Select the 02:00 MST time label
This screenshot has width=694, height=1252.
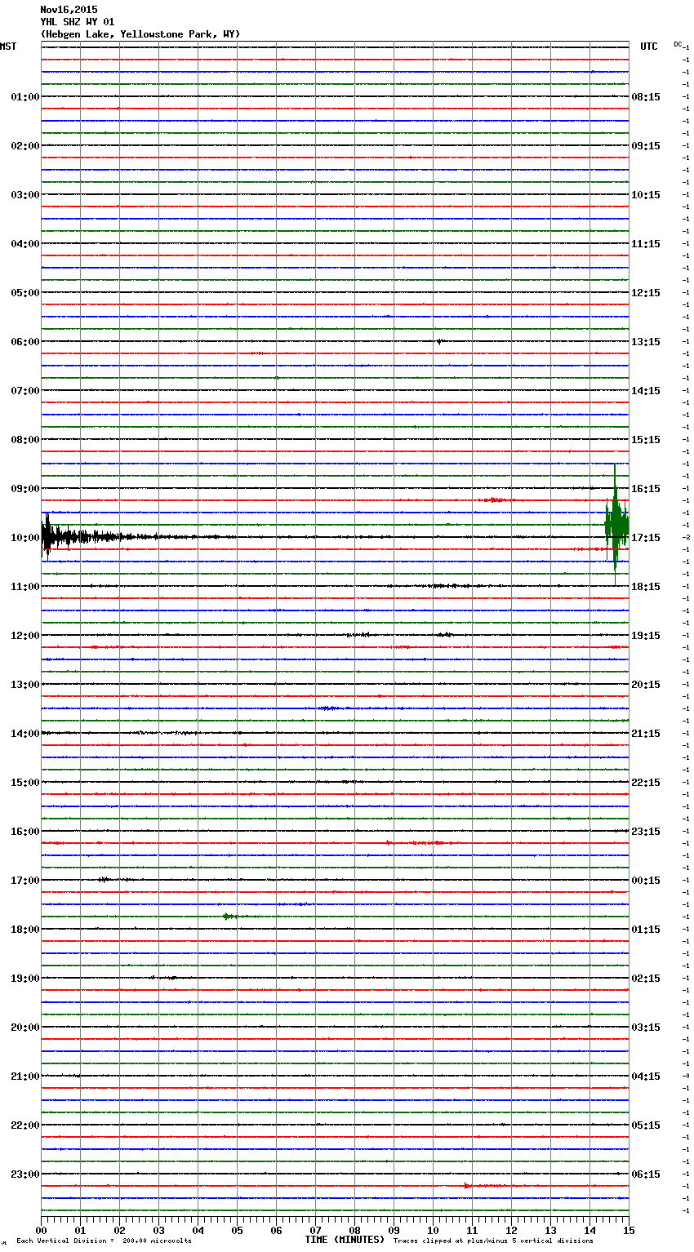point(25,146)
